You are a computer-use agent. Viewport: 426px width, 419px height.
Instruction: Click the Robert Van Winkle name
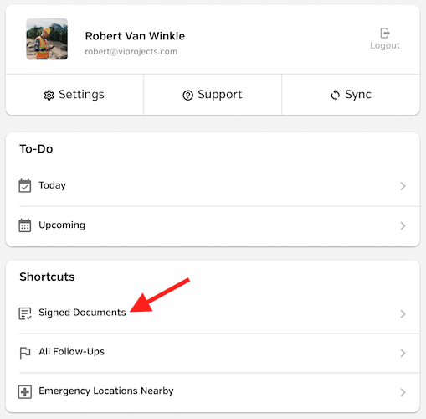tap(135, 36)
